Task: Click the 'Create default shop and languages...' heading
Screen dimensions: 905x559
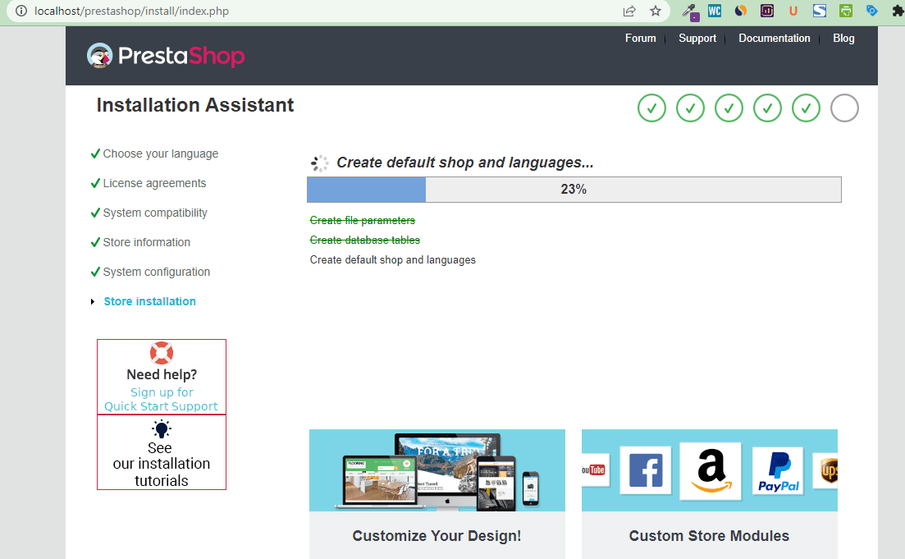Action: (x=464, y=163)
